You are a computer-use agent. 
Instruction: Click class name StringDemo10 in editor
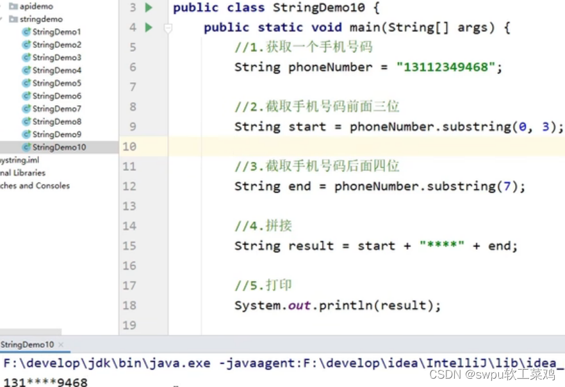pyautogui.click(x=319, y=8)
